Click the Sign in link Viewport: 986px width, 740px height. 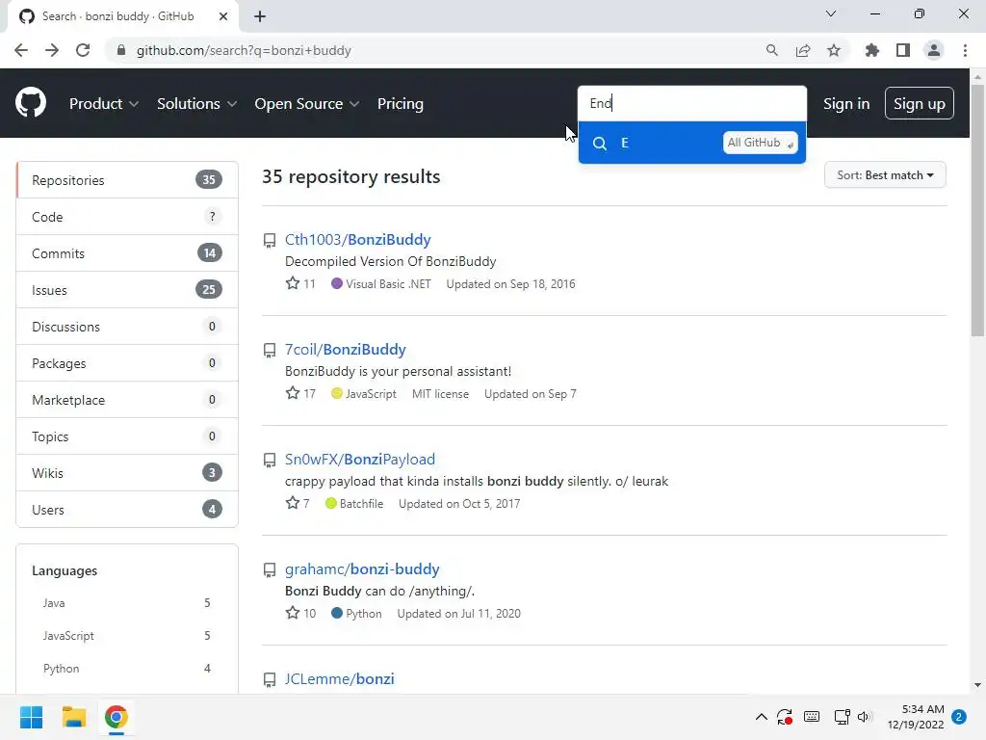(846, 104)
